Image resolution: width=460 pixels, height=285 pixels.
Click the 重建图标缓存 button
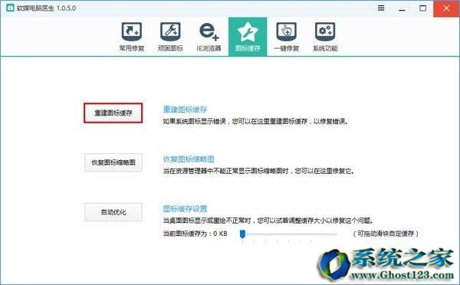(113, 113)
